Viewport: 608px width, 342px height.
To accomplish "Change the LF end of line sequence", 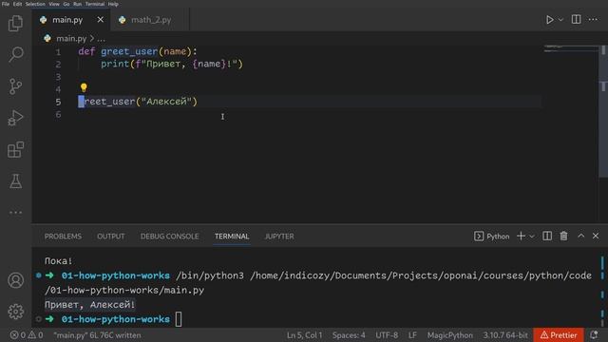I will 412,335.
